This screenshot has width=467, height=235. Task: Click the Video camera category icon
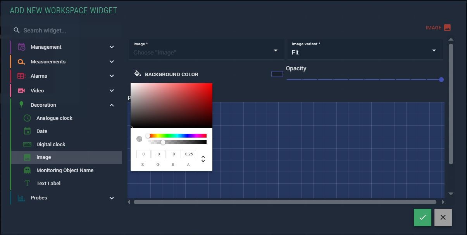click(x=22, y=91)
